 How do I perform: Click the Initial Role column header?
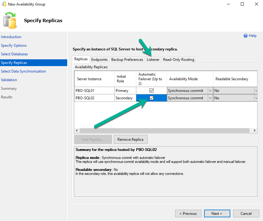point(125,79)
